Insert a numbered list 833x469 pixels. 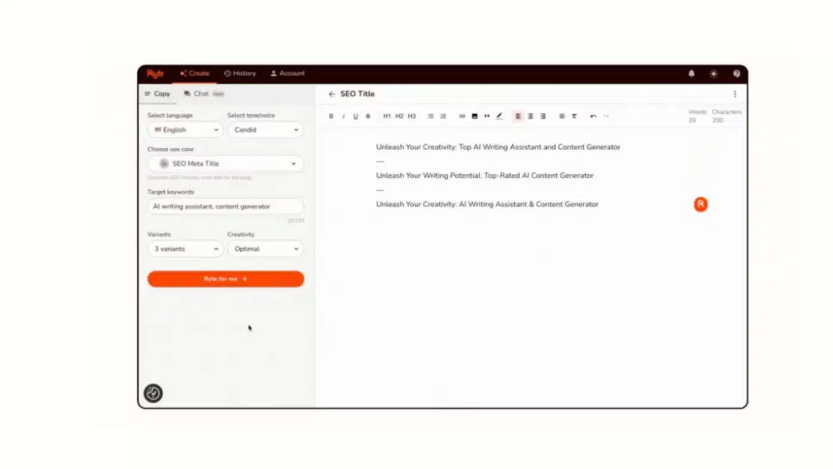coord(443,116)
